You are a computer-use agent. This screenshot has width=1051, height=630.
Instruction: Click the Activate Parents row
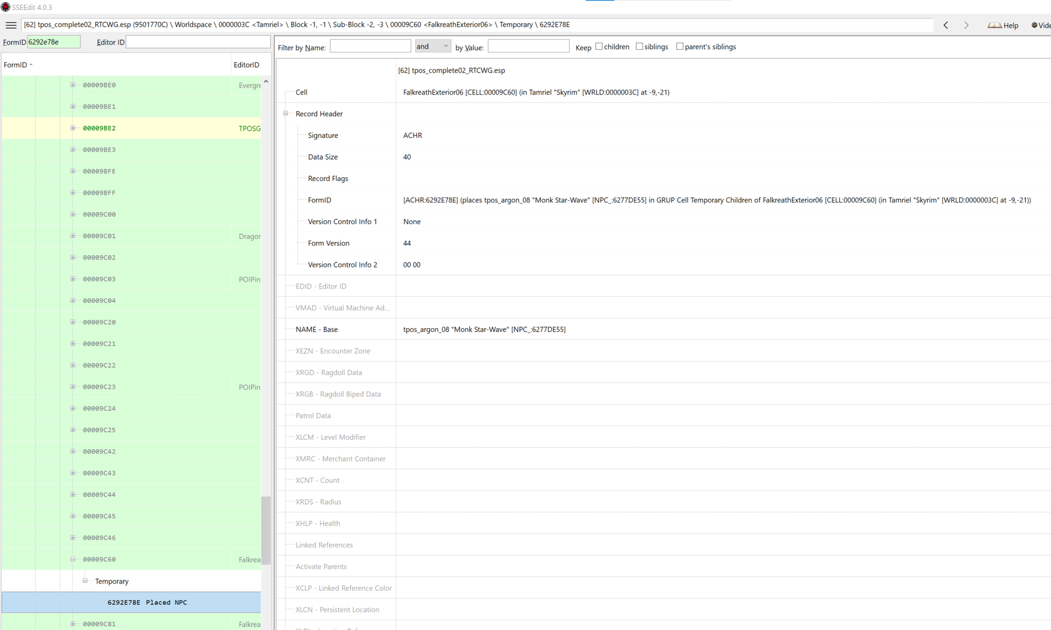663,567
